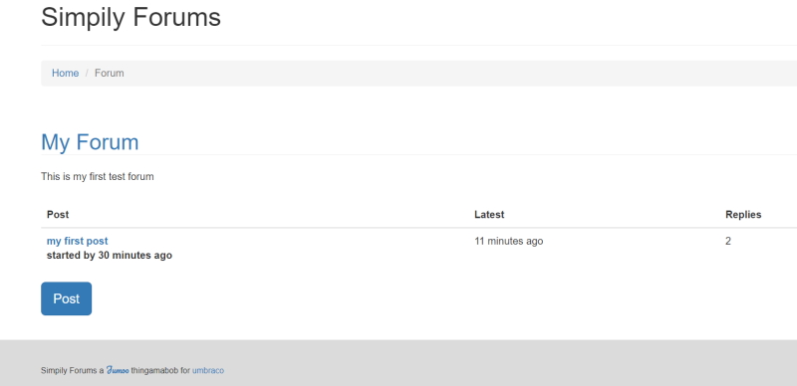The image size is (797, 386).
Task: Click the Latest column header
Action: pyautogui.click(x=489, y=214)
